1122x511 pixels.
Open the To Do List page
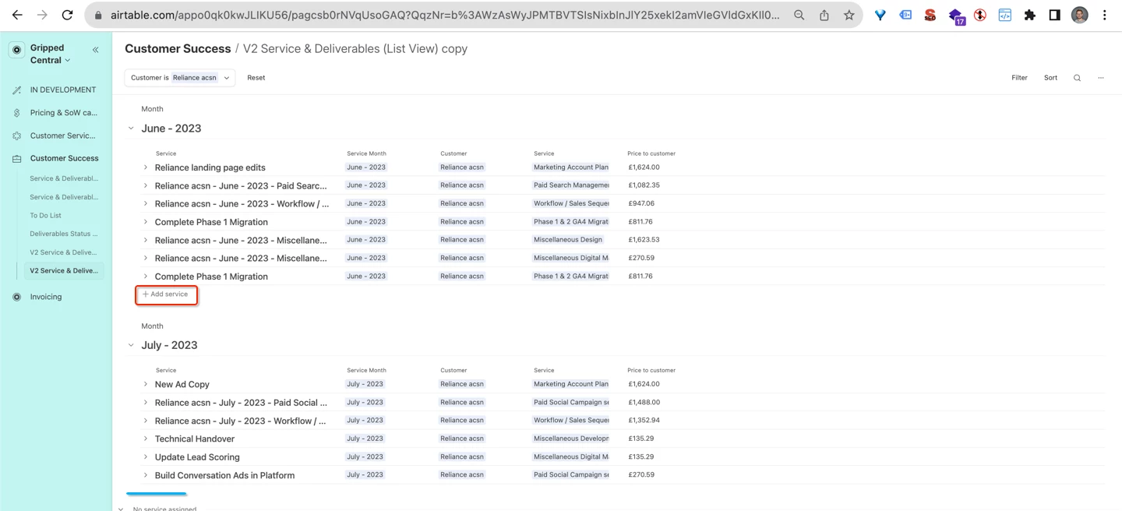46,215
